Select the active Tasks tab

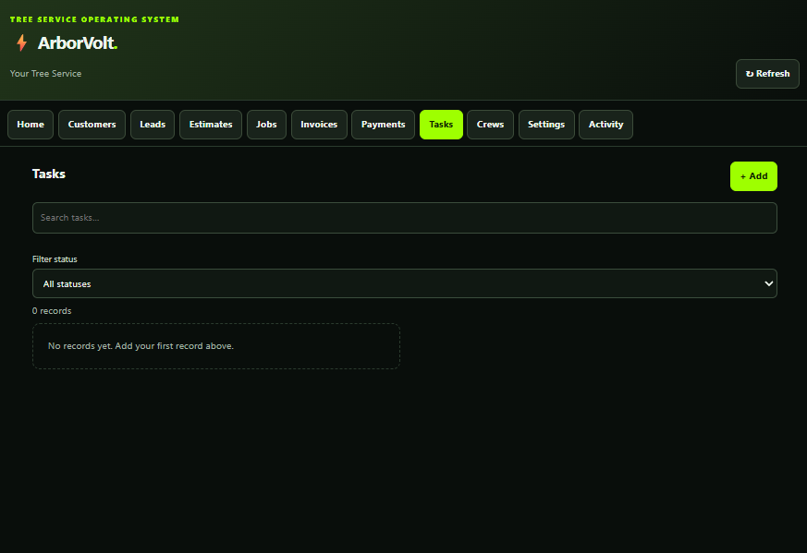[x=441, y=125]
